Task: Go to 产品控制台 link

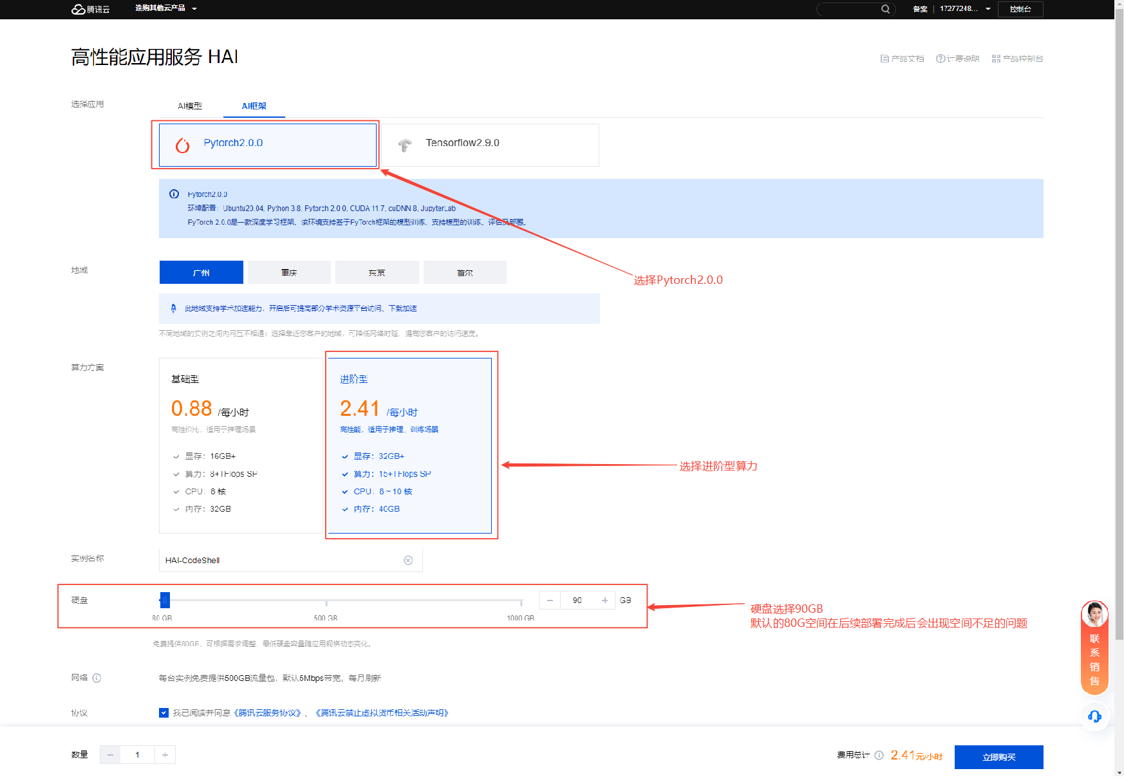Action: click(1017, 59)
